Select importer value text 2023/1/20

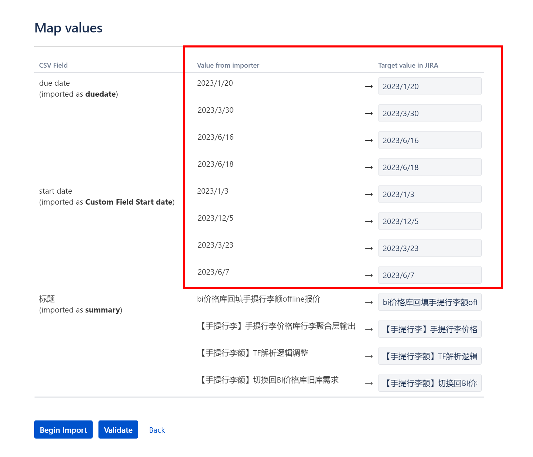pos(215,83)
